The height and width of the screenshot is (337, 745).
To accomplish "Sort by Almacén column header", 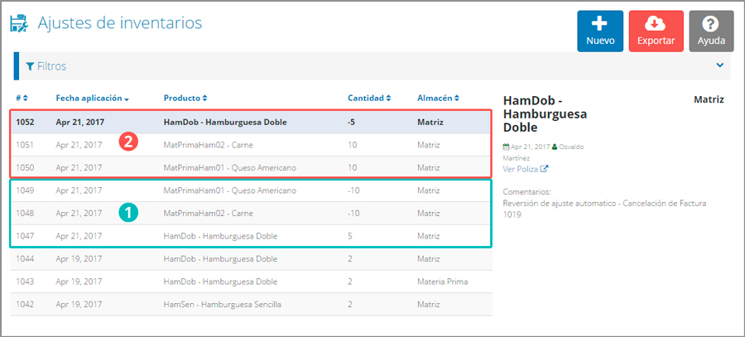I will [x=438, y=98].
